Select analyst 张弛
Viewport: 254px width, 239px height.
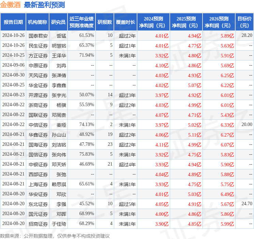(61, 174)
